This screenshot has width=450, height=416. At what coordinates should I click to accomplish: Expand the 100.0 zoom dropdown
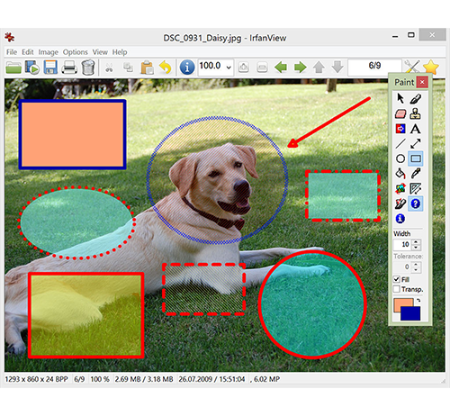229,67
